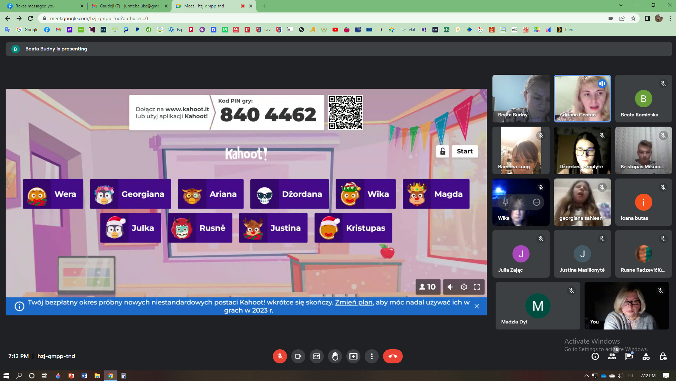Viewport: 676px width, 381px height.
Task: Open taskbar search
Action: click(19, 376)
